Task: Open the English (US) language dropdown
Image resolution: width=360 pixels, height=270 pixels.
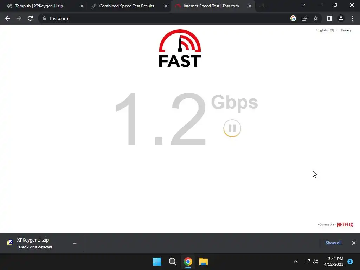Action: click(327, 30)
